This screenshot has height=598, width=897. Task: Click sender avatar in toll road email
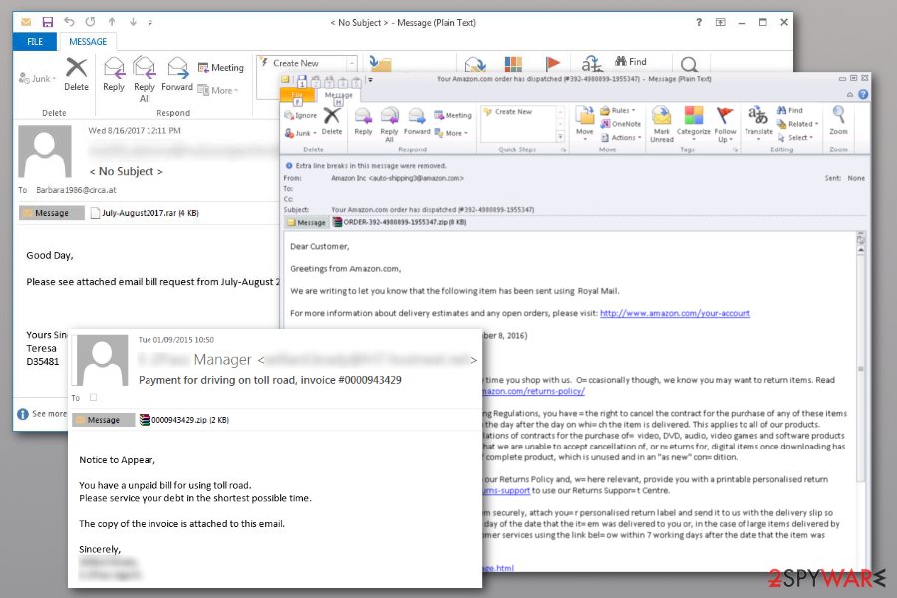pyautogui.click(x=103, y=361)
